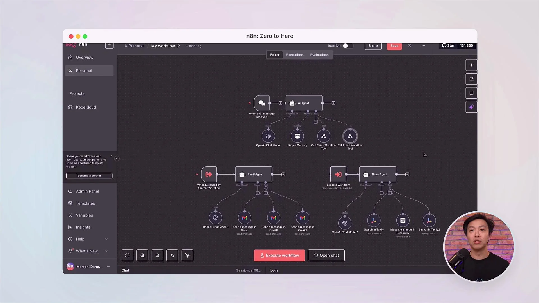Add a tool to AI Agent plus connector
The image size is (539, 303).
point(316,122)
